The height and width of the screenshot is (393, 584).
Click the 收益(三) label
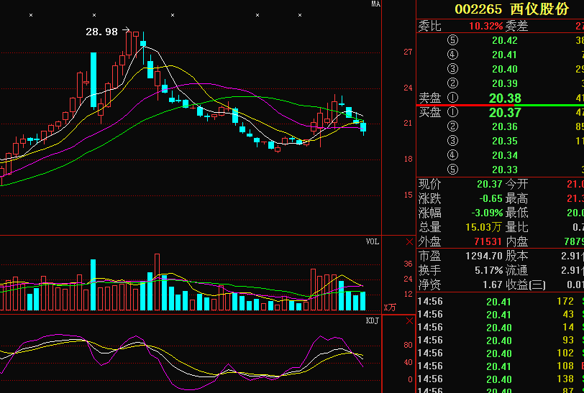click(x=525, y=285)
